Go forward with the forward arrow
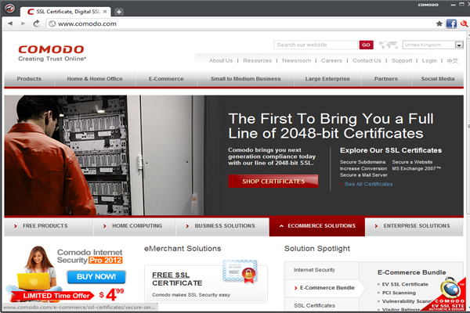 [x=23, y=23]
